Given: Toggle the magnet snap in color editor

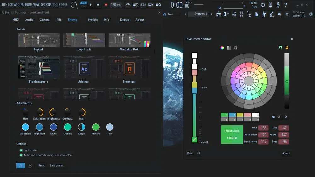Looking at the screenshot, I should (281, 48).
